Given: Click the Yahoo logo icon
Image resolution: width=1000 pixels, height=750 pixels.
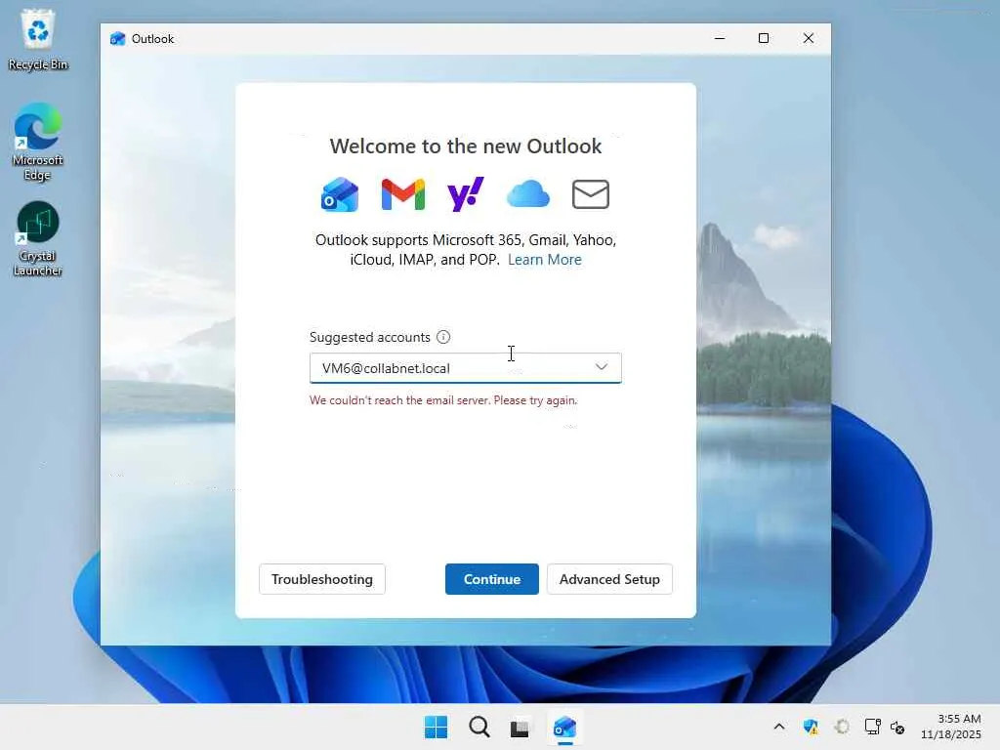Looking at the screenshot, I should click(466, 194).
